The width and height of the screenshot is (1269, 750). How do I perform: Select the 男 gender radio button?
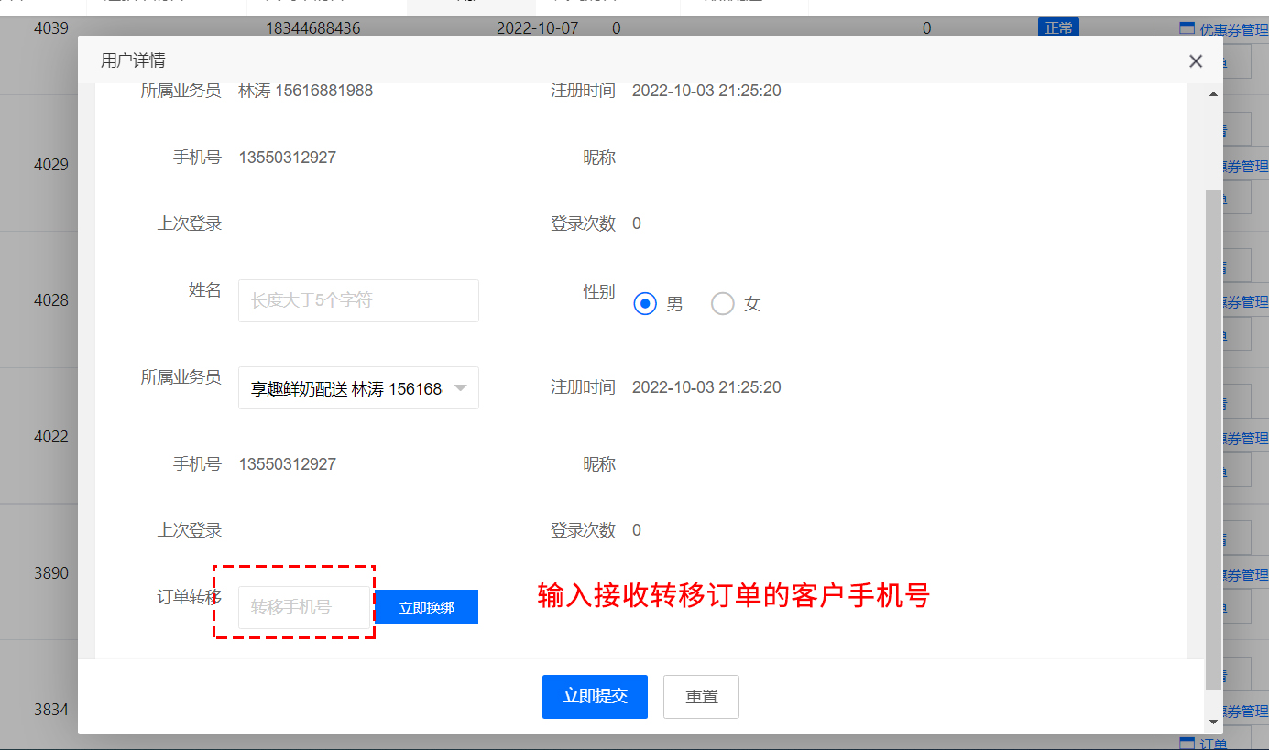pos(645,304)
